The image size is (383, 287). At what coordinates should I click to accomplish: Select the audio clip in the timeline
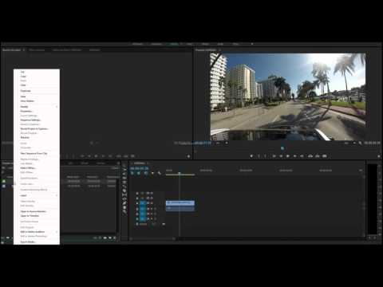click(x=180, y=209)
